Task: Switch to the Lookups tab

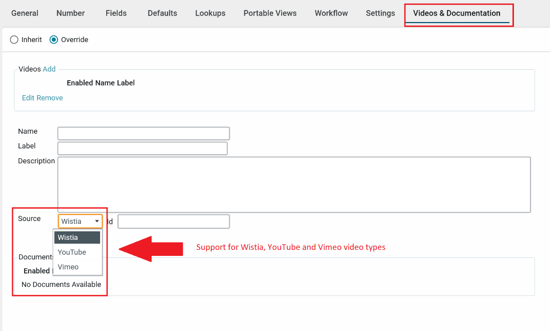Action: click(x=210, y=13)
